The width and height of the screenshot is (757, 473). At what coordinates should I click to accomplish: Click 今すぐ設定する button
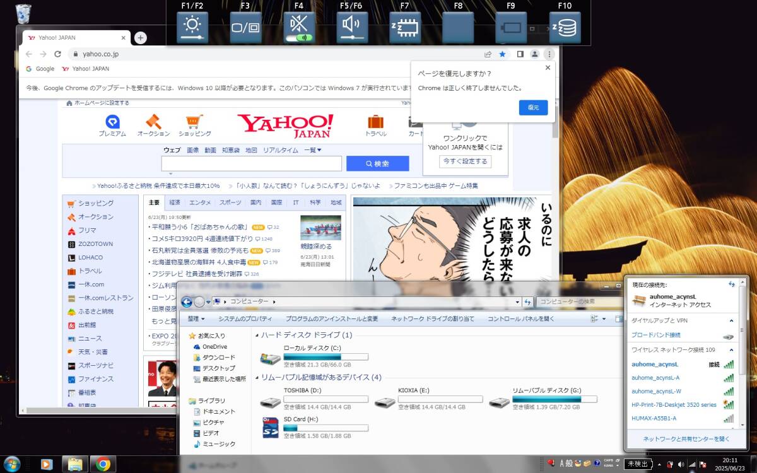(465, 161)
